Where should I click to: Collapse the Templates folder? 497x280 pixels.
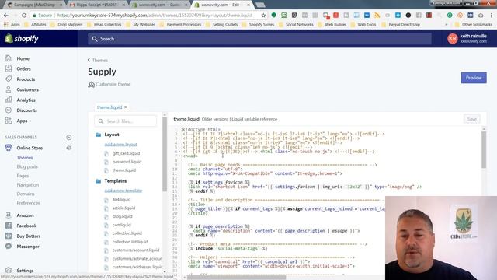pyautogui.click(x=99, y=181)
